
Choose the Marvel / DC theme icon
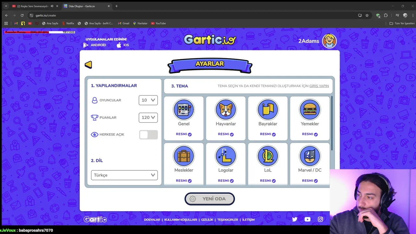(310, 156)
